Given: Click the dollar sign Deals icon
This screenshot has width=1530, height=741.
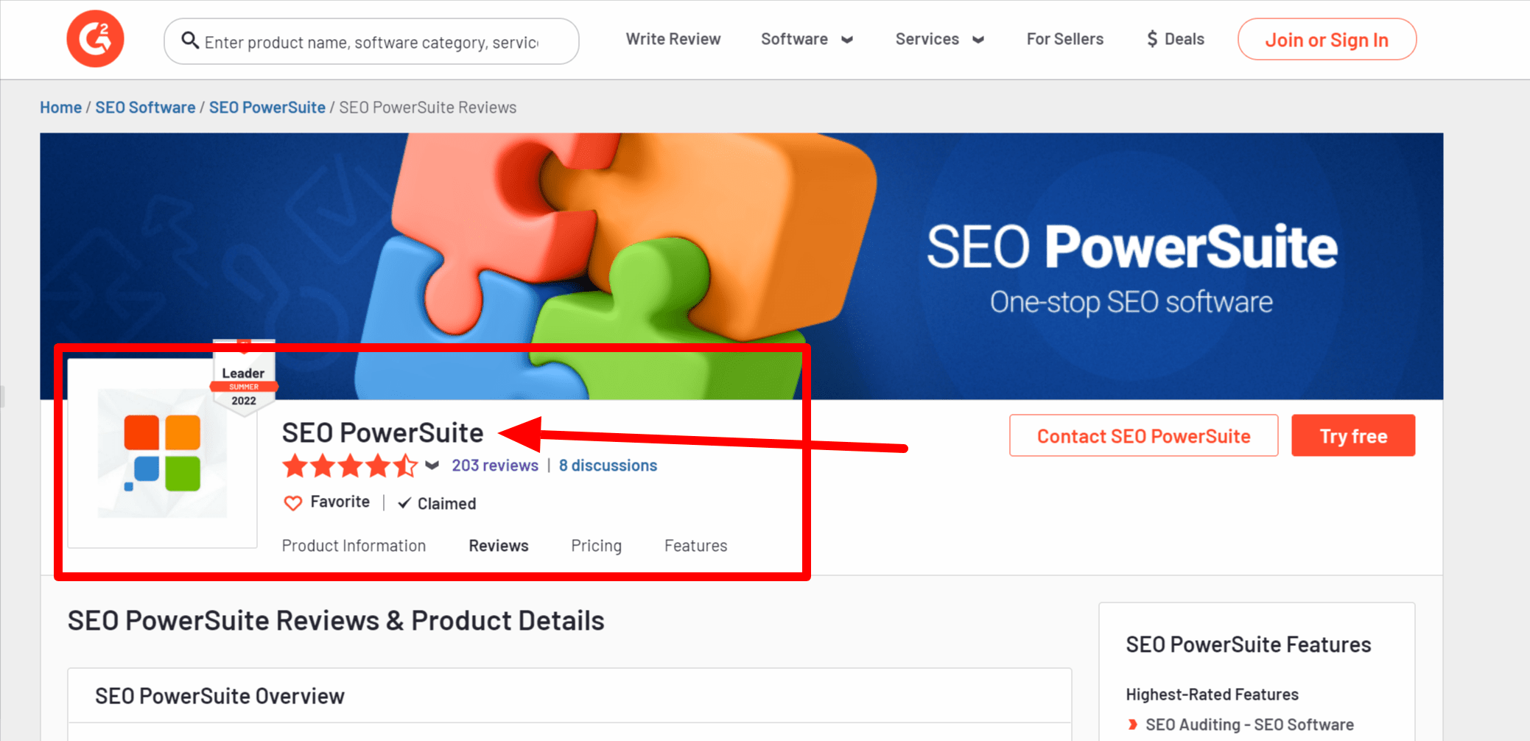Looking at the screenshot, I should tap(1152, 39).
